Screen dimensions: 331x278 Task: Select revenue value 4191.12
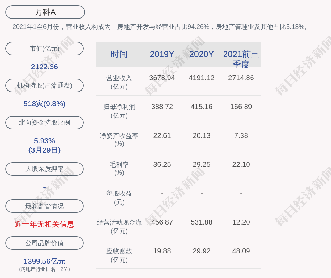pyautogui.click(x=201, y=78)
